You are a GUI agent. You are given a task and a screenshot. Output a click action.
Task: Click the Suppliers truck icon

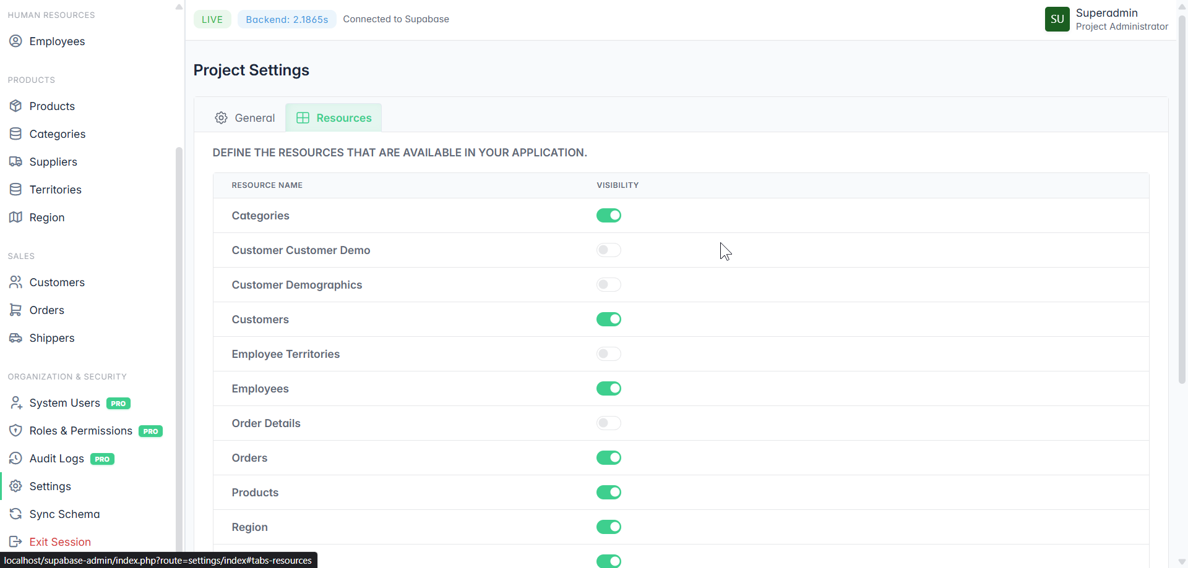coord(15,161)
